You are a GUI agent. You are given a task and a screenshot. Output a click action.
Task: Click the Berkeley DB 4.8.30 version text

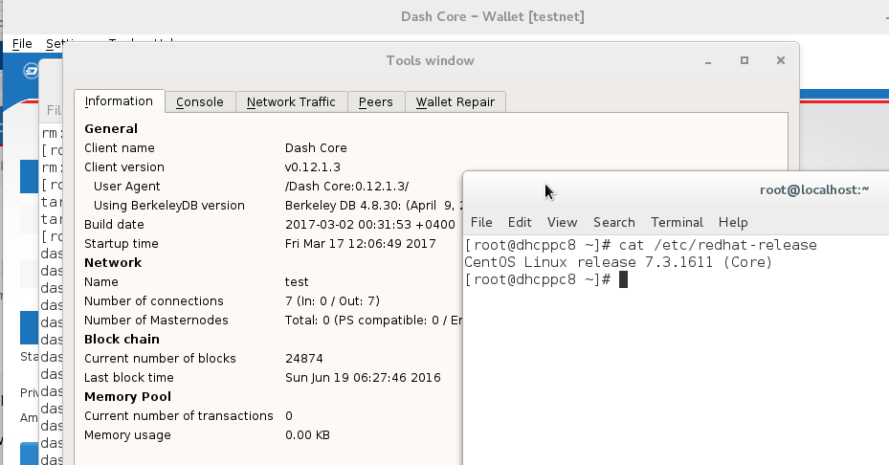pos(373,206)
